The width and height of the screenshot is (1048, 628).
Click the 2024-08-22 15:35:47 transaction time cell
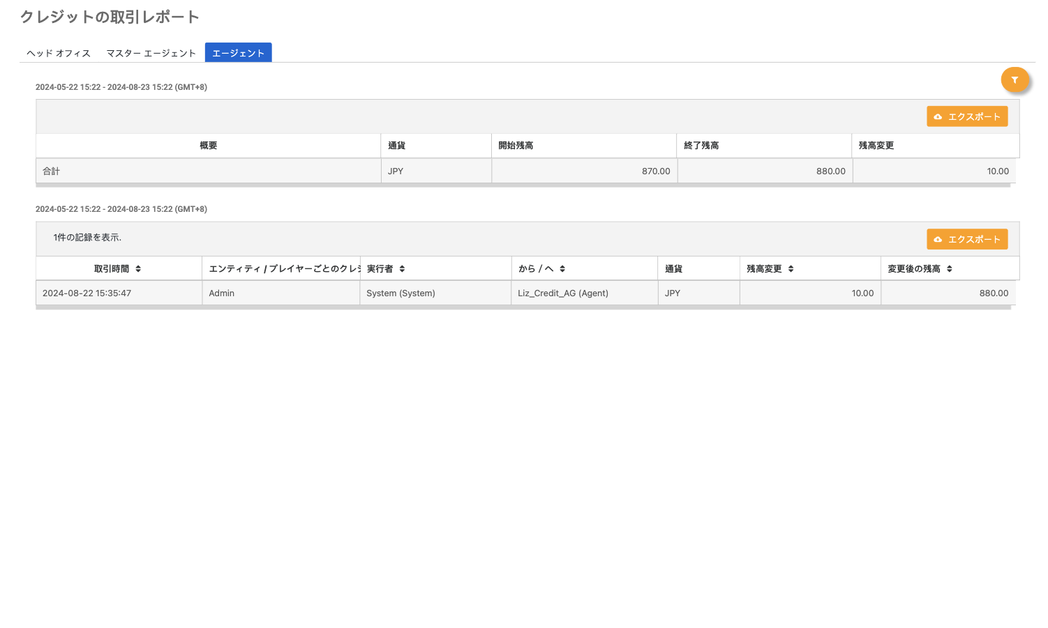pos(87,293)
